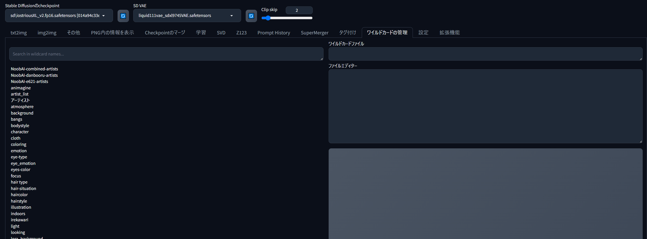Viewport: 647px width, 239px height.
Task: Select the NoobAI-e621-artists wildcard
Action: [x=29, y=81]
